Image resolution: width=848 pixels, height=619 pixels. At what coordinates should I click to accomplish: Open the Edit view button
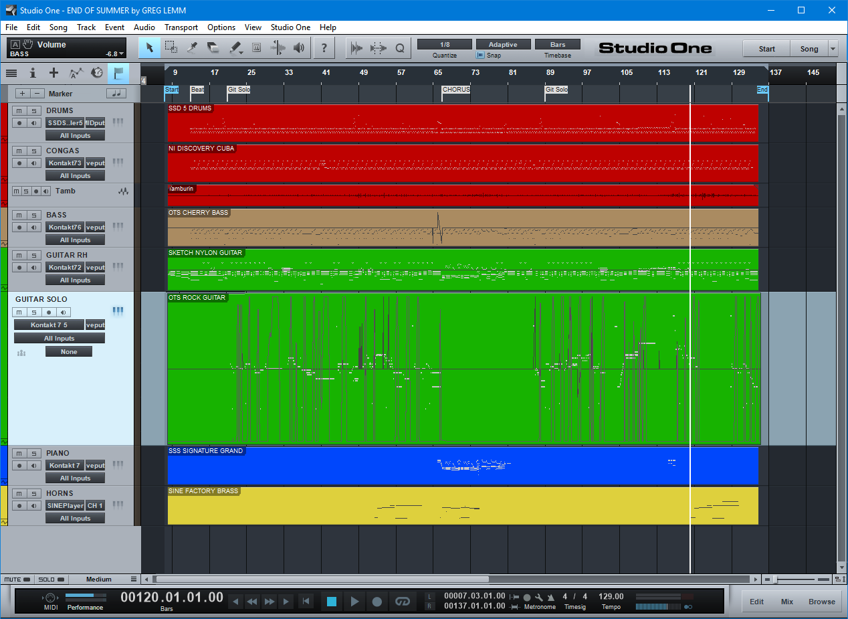click(x=756, y=602)
